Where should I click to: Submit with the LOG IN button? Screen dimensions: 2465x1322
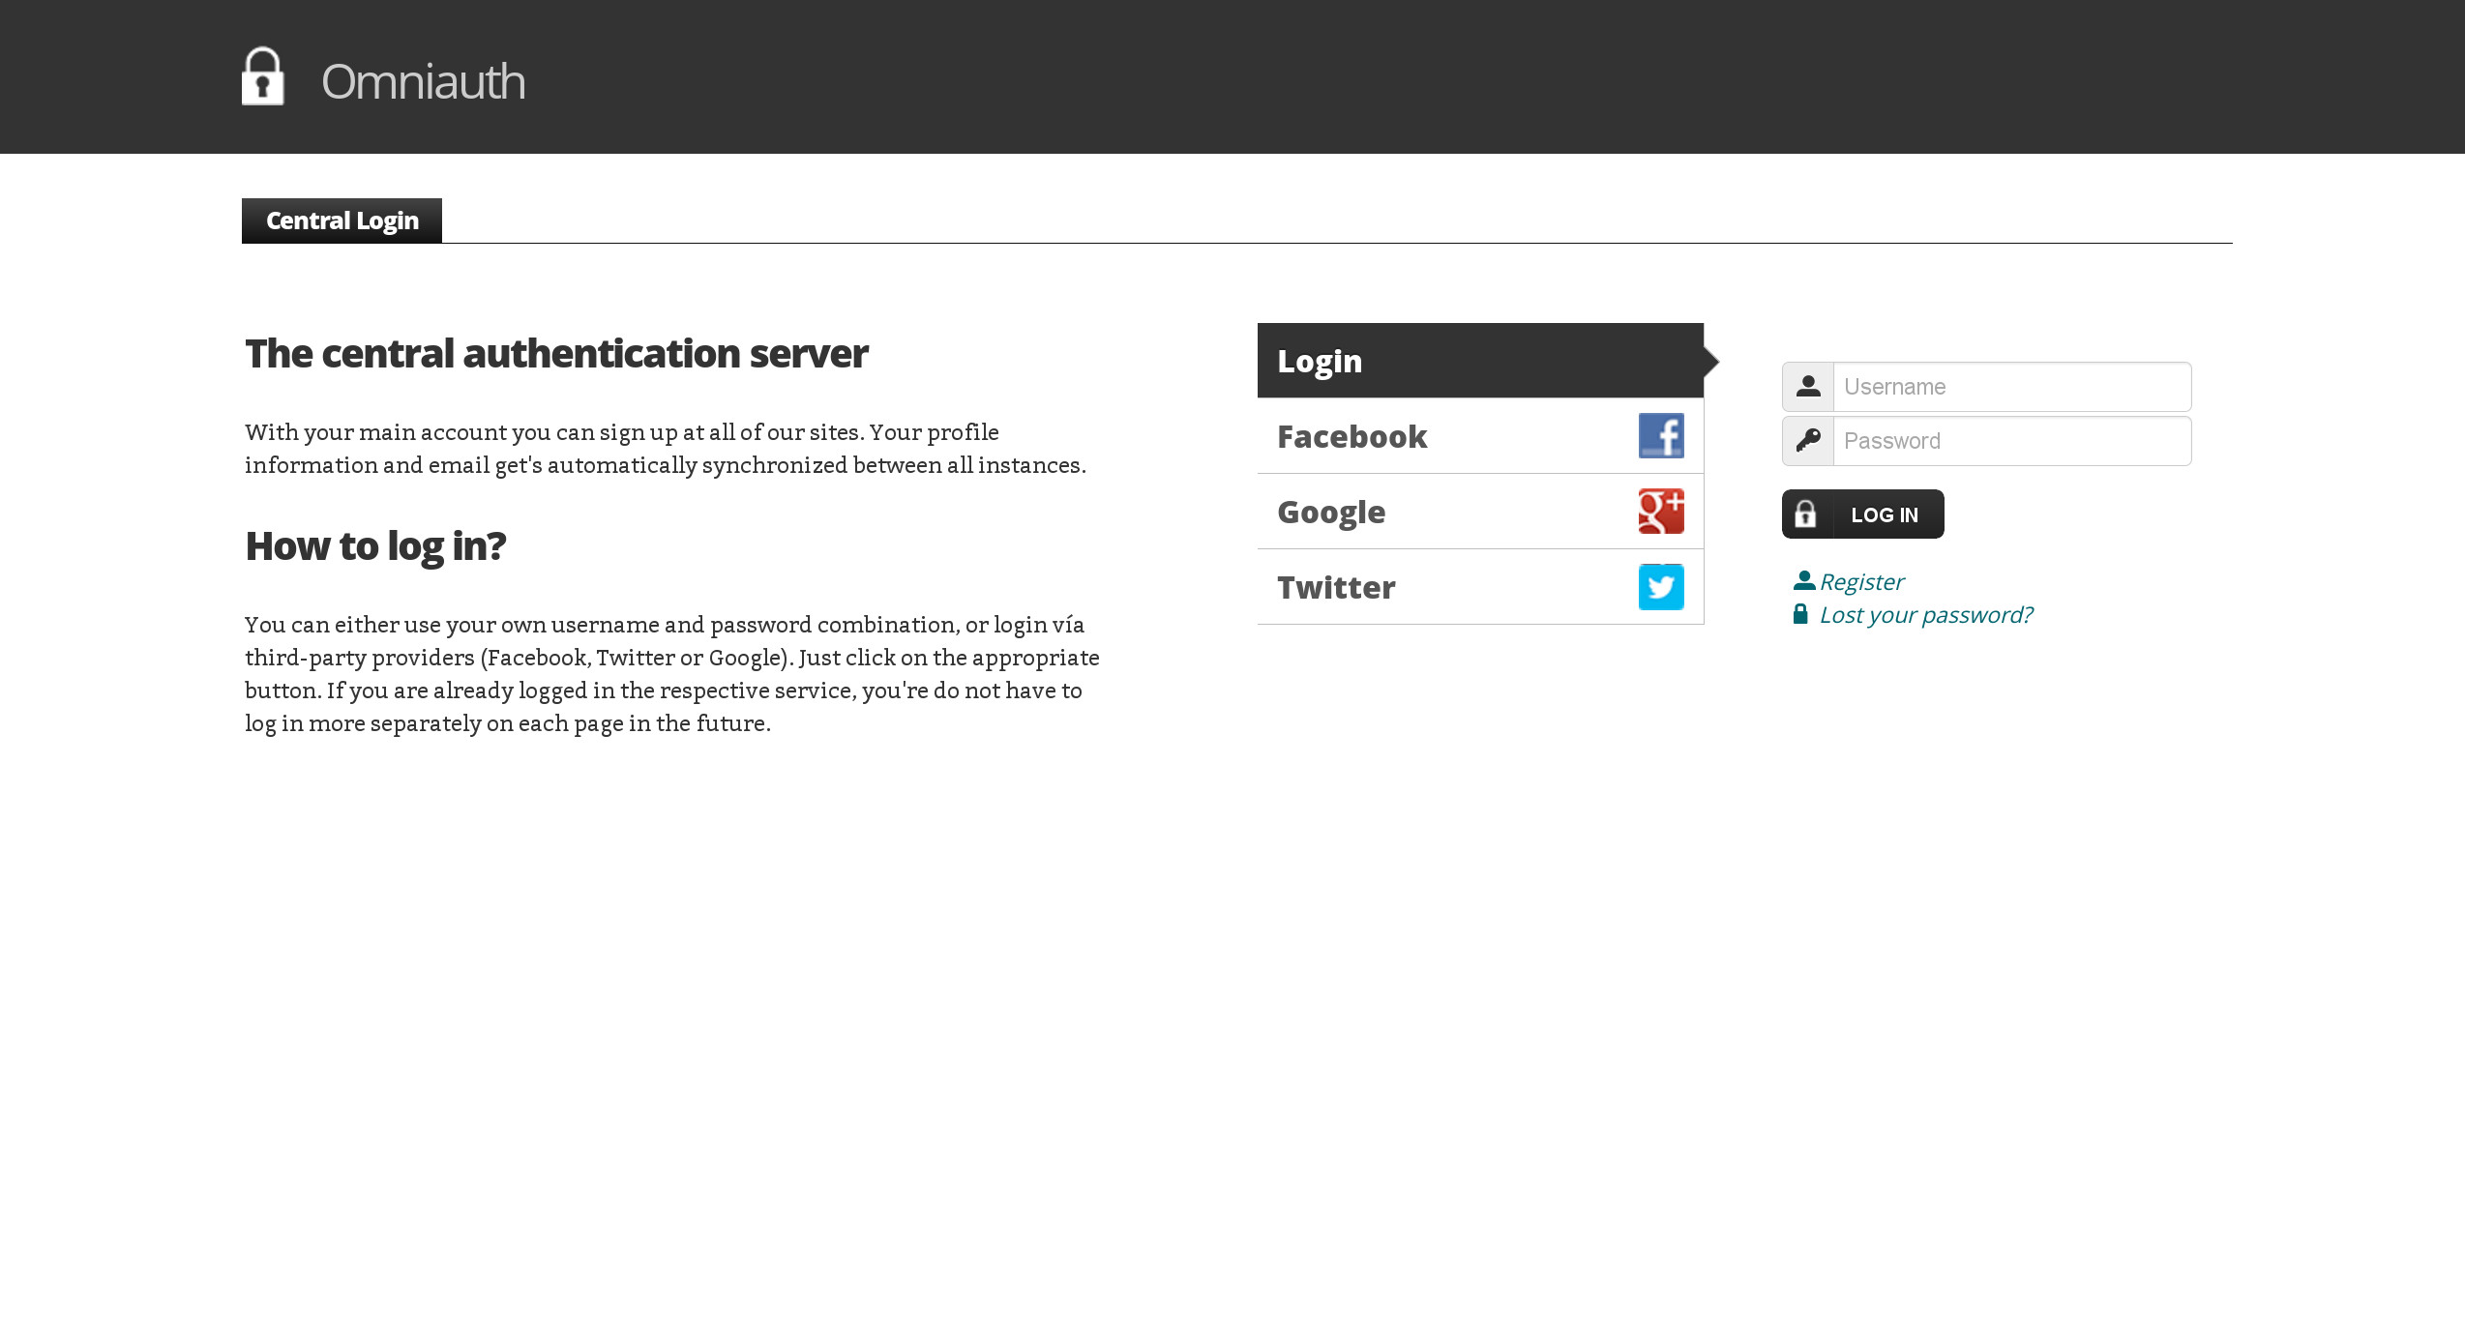click(1862, 514)
